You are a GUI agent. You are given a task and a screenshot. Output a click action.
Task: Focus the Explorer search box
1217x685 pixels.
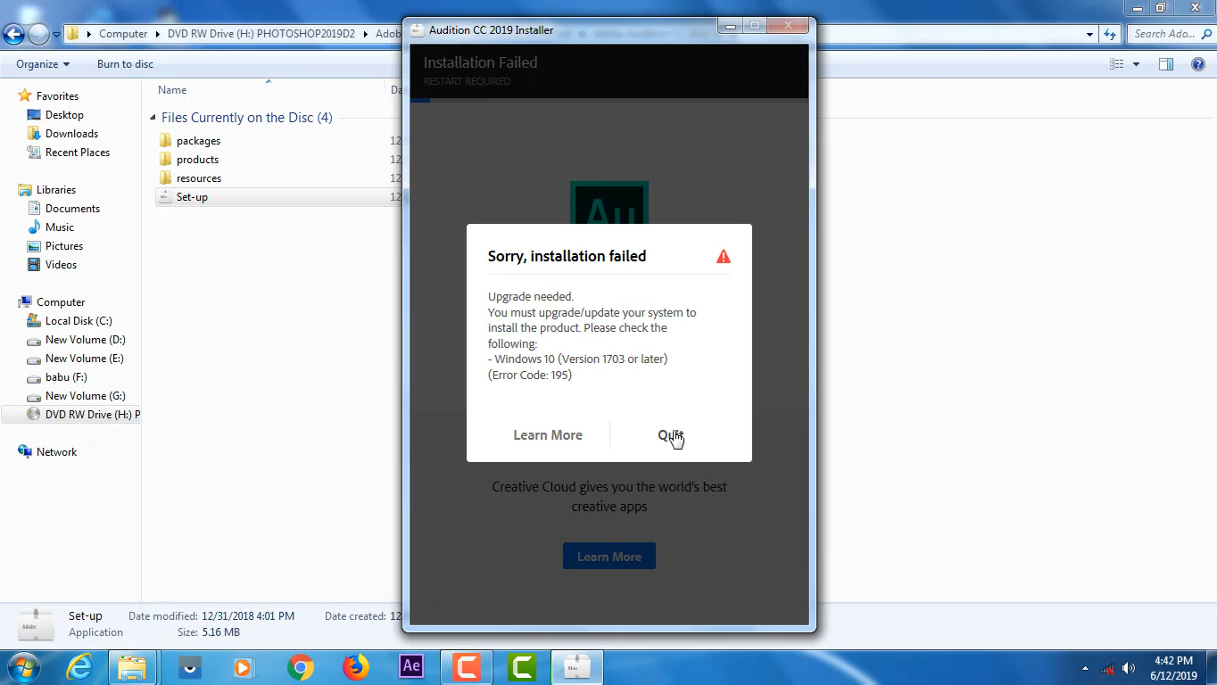[1171, 34]
